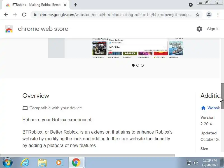Image resolution: width=224 pixels, height=168 pixels.
Task: Click The Wild West game thumbnail
Action: (x=99, y=48)
